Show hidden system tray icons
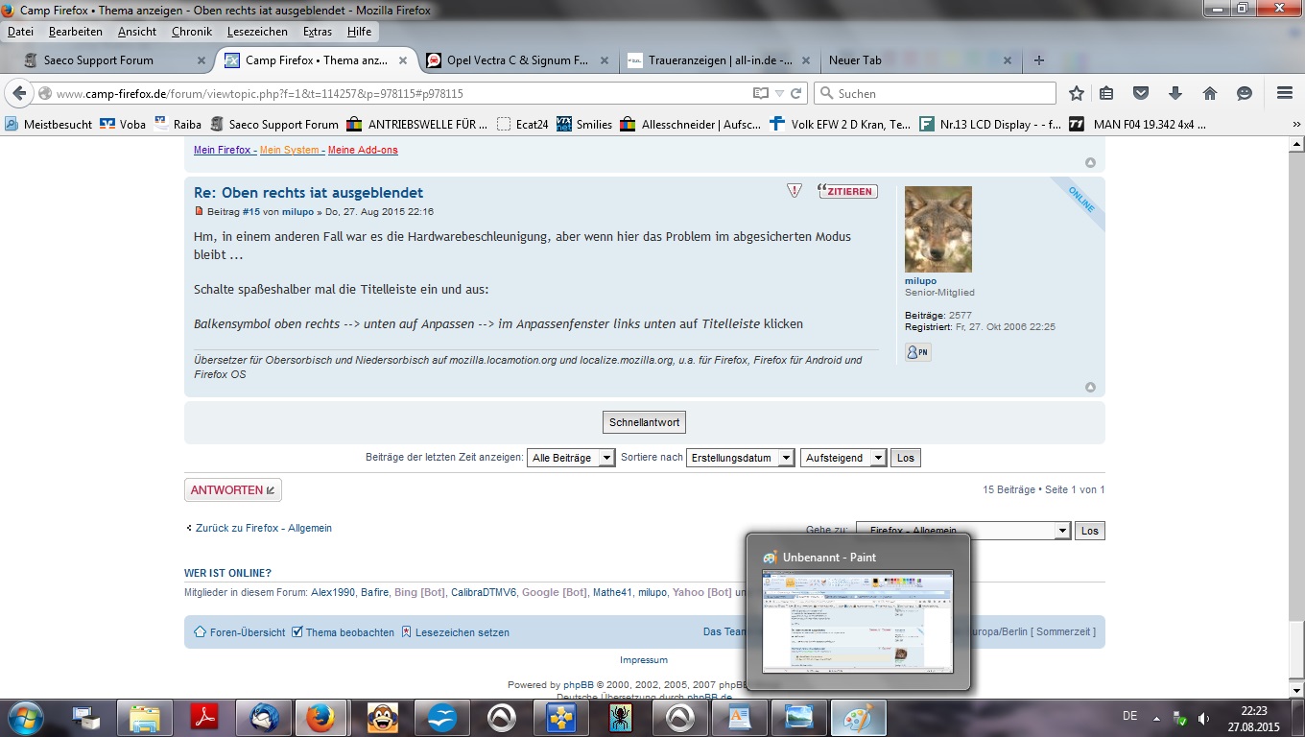Image resolution: width=1305 pixels, height=737 pixels. click(1156, 719)
